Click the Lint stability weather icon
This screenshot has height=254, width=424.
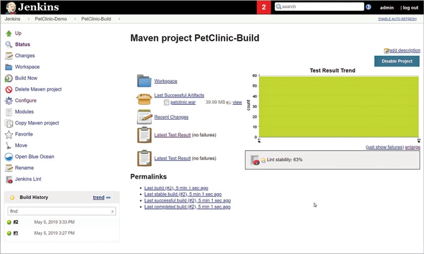tap(263, 160)
